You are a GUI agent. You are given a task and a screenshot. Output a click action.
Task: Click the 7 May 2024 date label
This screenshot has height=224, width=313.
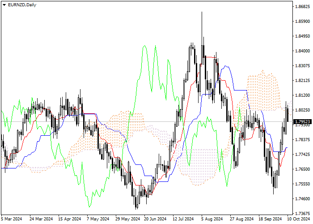pos(98,219)
